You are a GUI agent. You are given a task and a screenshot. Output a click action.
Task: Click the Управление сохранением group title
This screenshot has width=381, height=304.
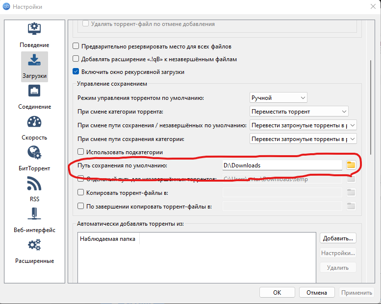pyautogui.click(x=112, y=84)
